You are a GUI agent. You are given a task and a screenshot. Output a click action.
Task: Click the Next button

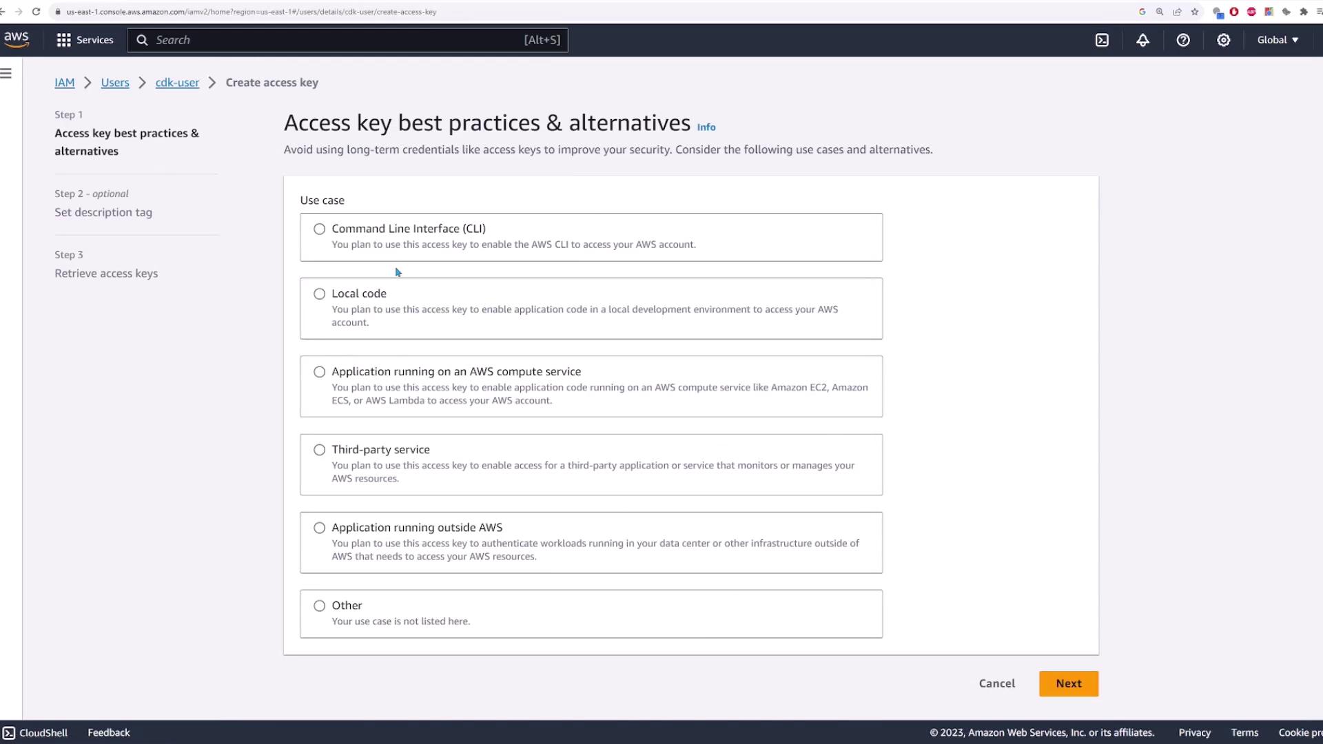pyautogui.click(x=1068, y=683)
